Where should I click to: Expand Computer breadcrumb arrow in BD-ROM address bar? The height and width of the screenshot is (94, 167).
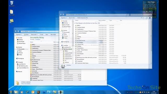tap(75, 15)
